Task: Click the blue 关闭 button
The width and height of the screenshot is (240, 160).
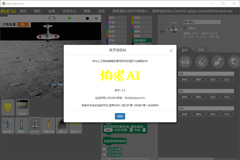Action: 120,116
